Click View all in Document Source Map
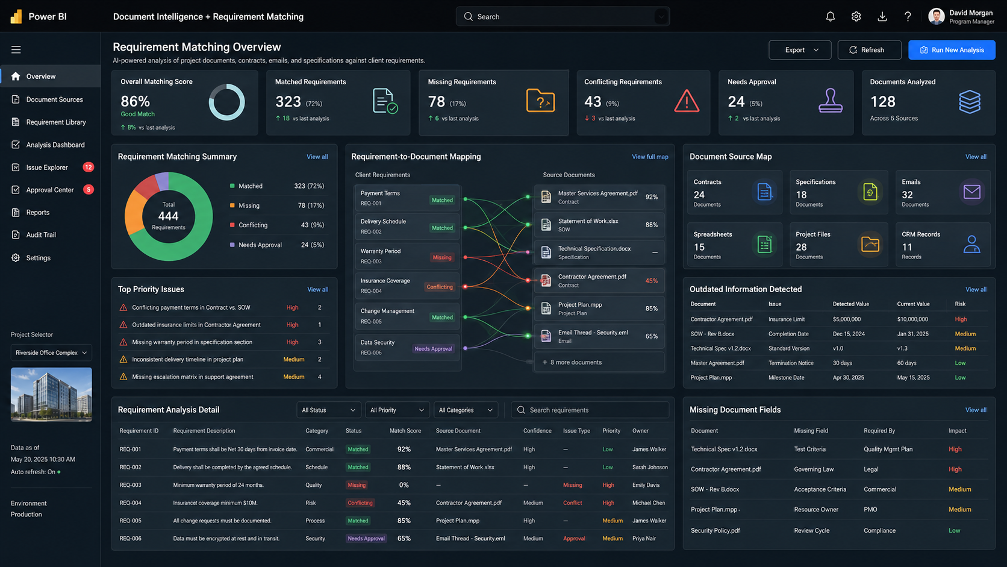1007x567 pixels. click(976, 157)
